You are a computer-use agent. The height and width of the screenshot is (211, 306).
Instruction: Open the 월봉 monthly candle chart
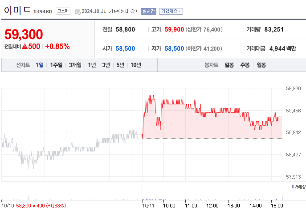pos(261,65)
